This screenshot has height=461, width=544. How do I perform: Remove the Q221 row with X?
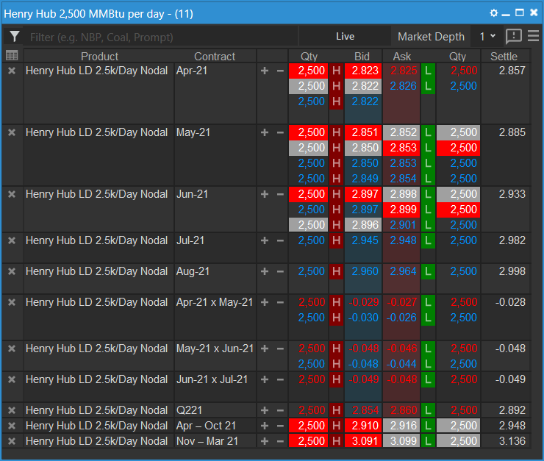pos(12,410)
